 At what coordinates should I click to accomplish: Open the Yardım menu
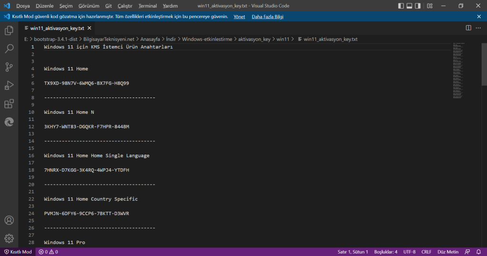170,6
